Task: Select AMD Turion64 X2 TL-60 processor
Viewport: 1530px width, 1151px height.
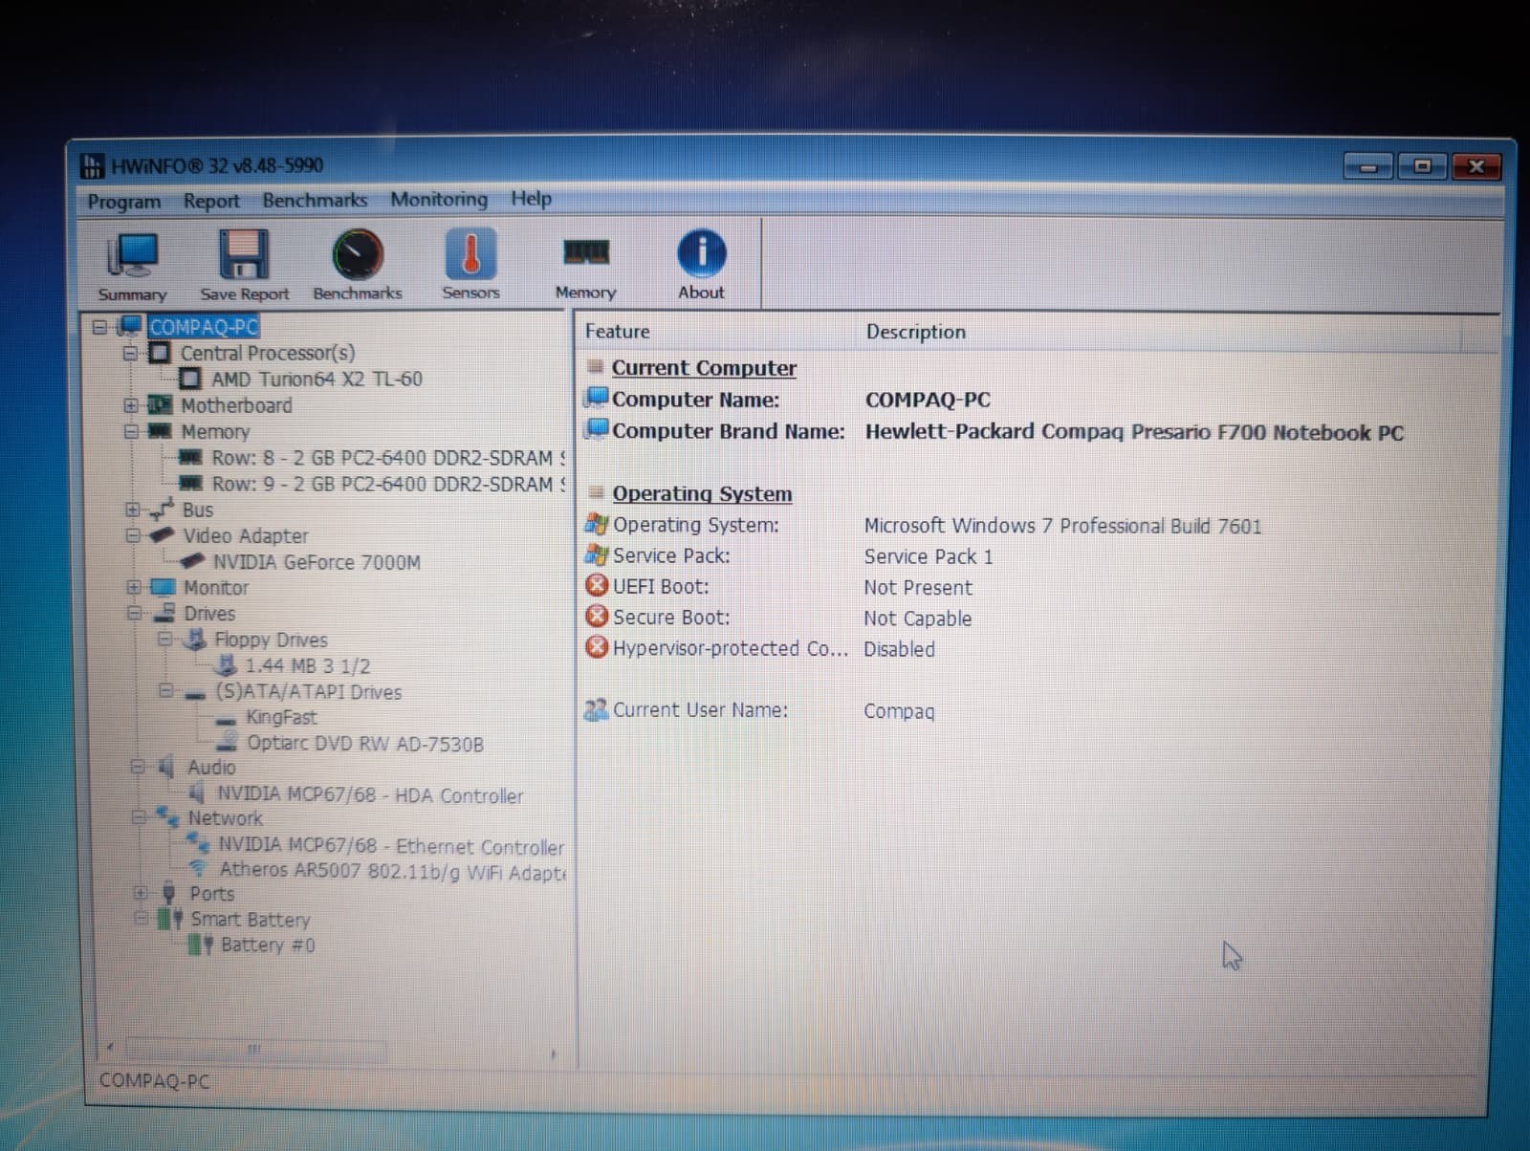Action: click(317, 379)
